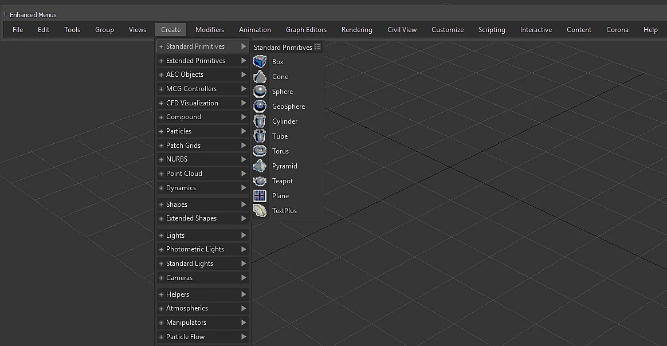Expand the Standard Primitives plus sign
The image size is (667, 346).
click(161, 46)
